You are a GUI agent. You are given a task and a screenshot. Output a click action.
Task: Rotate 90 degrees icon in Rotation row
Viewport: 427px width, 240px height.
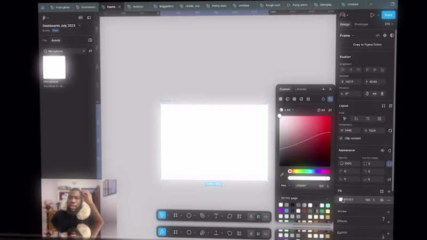click(x=367, y=94)
